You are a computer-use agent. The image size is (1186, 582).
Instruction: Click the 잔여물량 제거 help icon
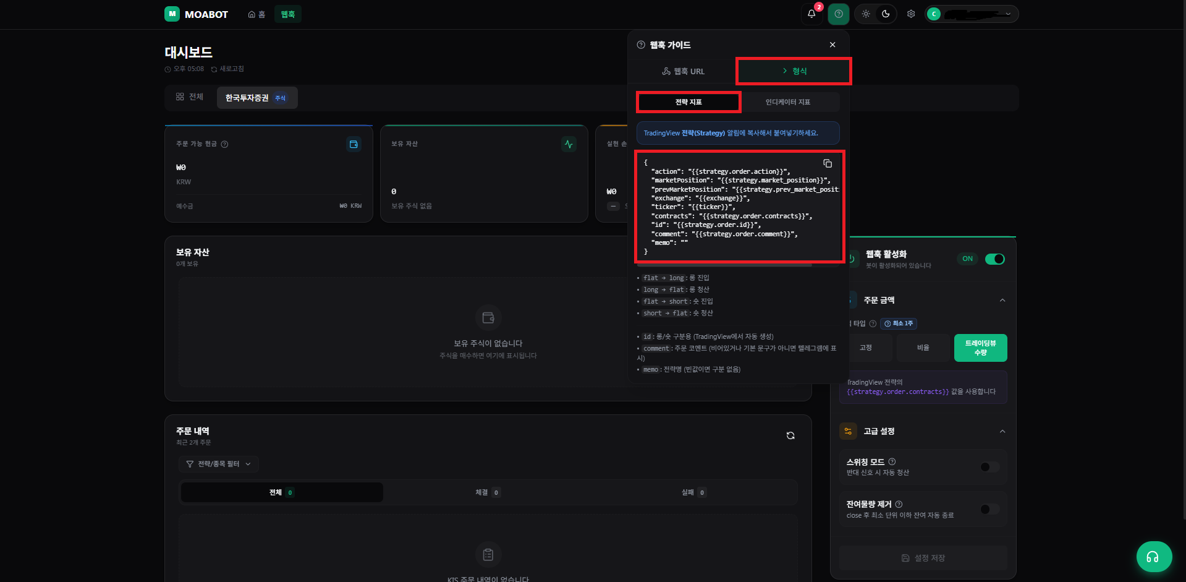click(x=899, y=504)
